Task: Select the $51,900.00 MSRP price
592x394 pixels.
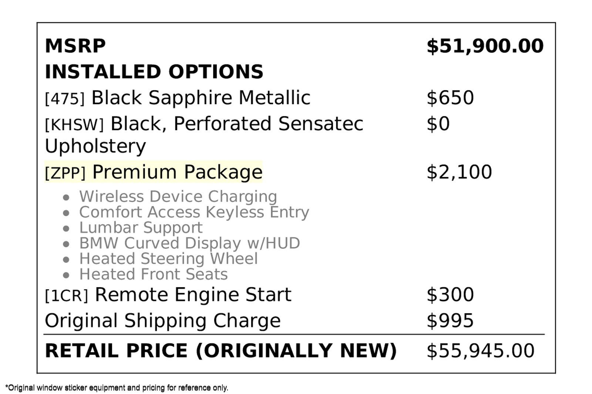Action: click(485, 46)
